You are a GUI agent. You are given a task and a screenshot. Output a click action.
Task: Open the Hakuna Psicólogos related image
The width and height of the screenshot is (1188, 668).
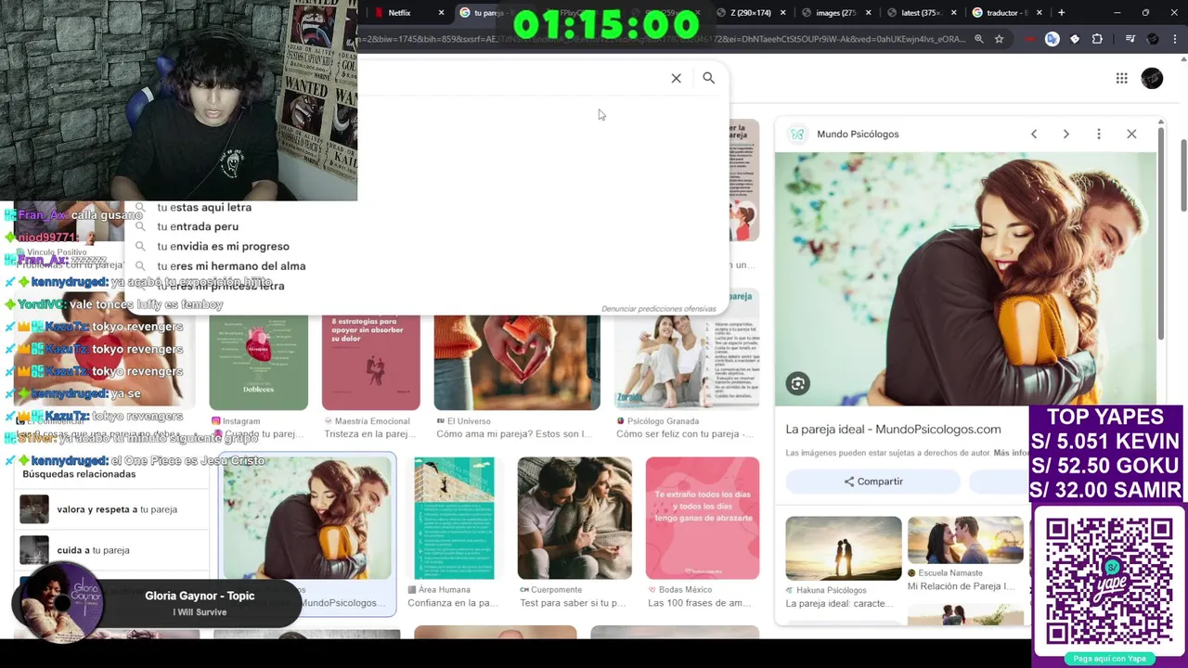click(x=843, y=548)
